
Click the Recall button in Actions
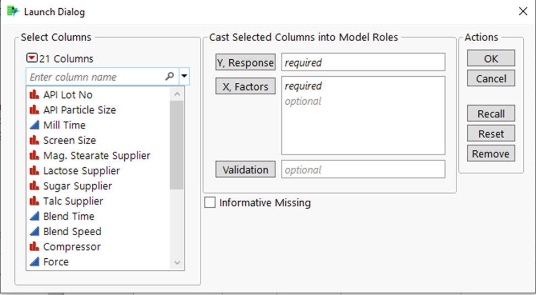click(x=491, y=114)
